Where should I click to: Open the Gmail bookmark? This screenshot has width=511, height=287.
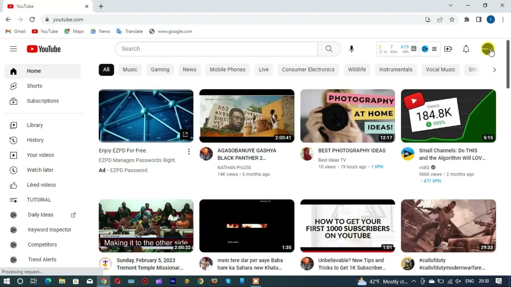16,31
